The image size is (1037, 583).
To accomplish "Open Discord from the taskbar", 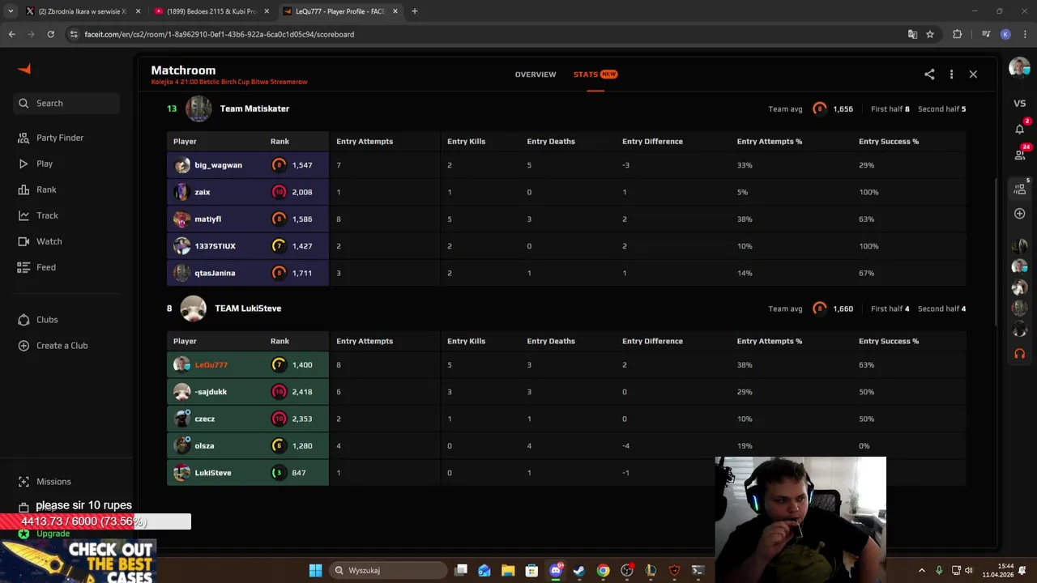I will tap(556, 570).
